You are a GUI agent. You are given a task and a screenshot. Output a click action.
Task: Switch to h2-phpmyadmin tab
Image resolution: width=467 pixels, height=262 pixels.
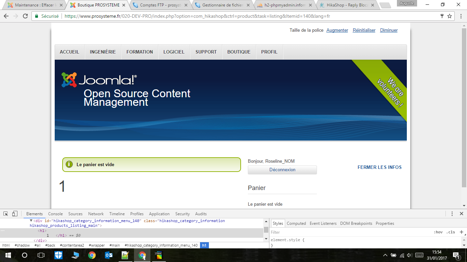[284, 5]
